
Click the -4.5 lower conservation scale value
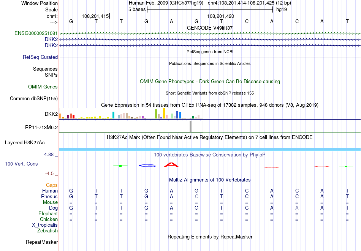(49, 174)
